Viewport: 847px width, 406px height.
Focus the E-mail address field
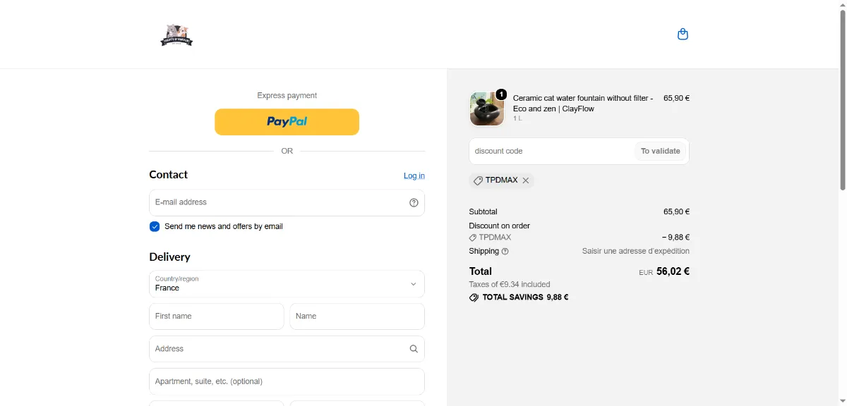pos(287,202)
